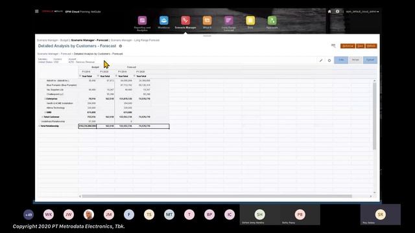This screenshot has height=233, width=415.
Task: Click the pencil edit members icon
Action: pyautogui.click(x=321, y=60)
